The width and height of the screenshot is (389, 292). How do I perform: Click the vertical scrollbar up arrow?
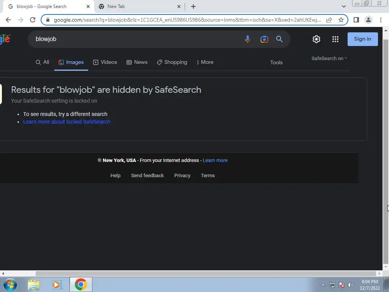pos(386,30)
